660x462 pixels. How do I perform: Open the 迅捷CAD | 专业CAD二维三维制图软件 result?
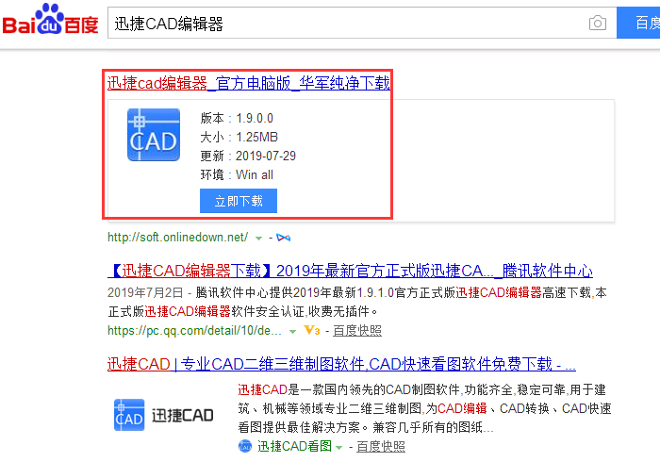tap(341, 364)
